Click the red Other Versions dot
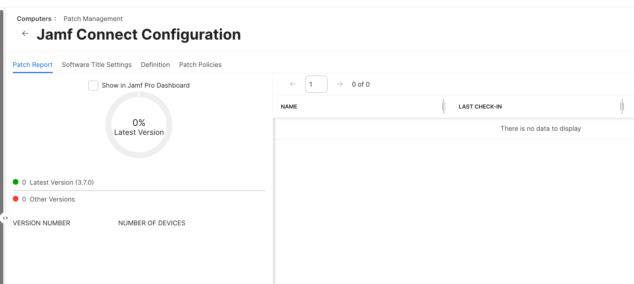Image resolution: width=634 pixels, height=284 pixels. point(16,199)
